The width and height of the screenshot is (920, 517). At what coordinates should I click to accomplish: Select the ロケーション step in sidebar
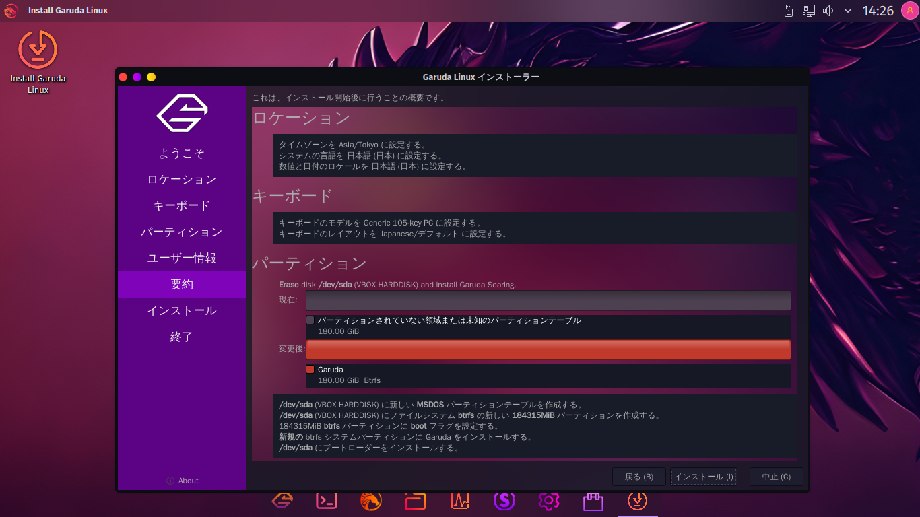pyautogui.click(x=182, y=180)
